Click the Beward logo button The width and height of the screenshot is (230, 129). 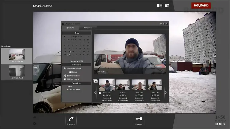tap(201, 6)
